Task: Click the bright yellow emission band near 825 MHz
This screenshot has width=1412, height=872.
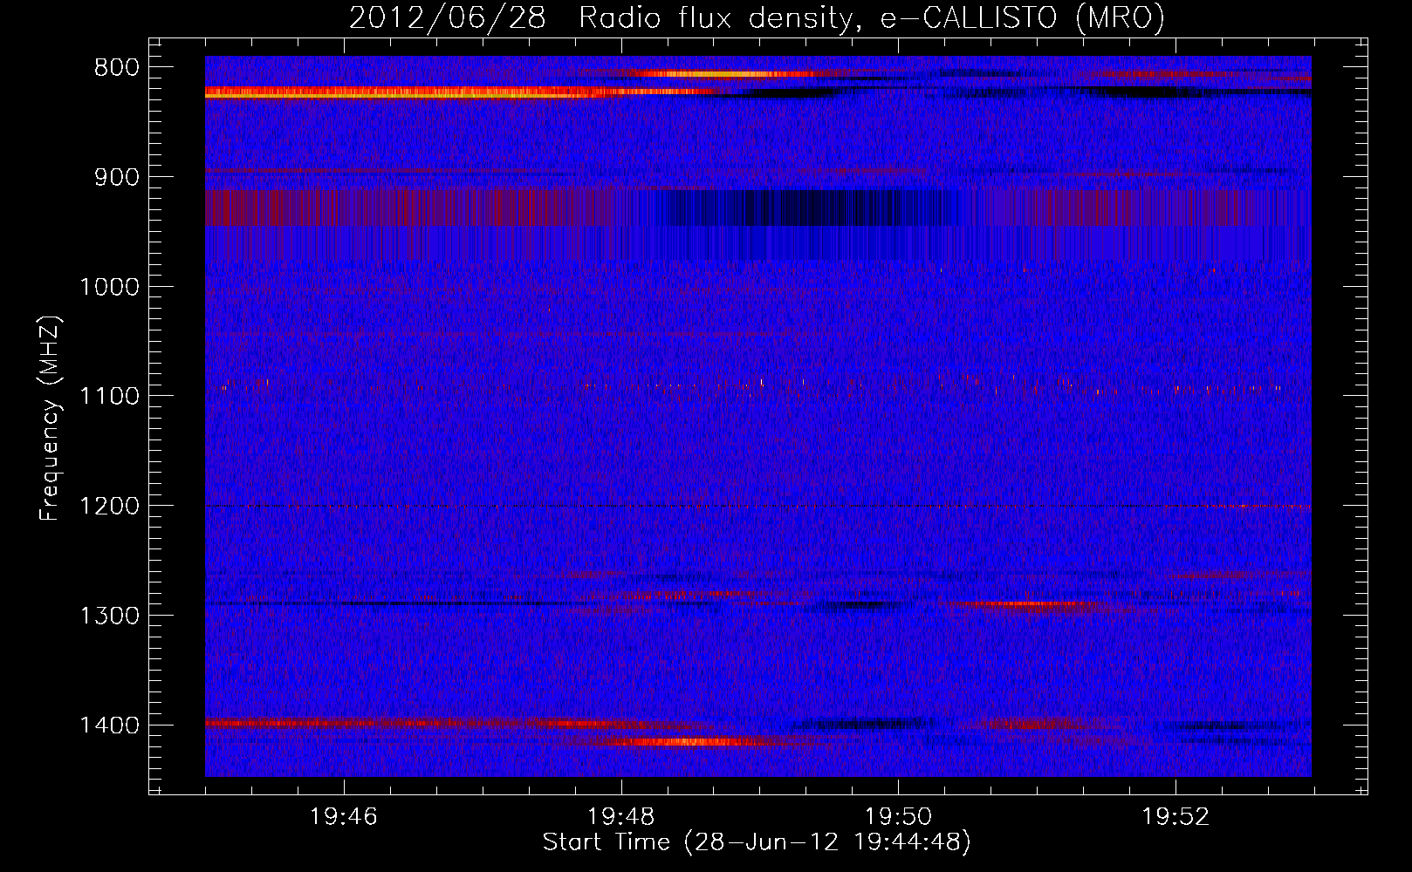Action: tap(458, 92)
